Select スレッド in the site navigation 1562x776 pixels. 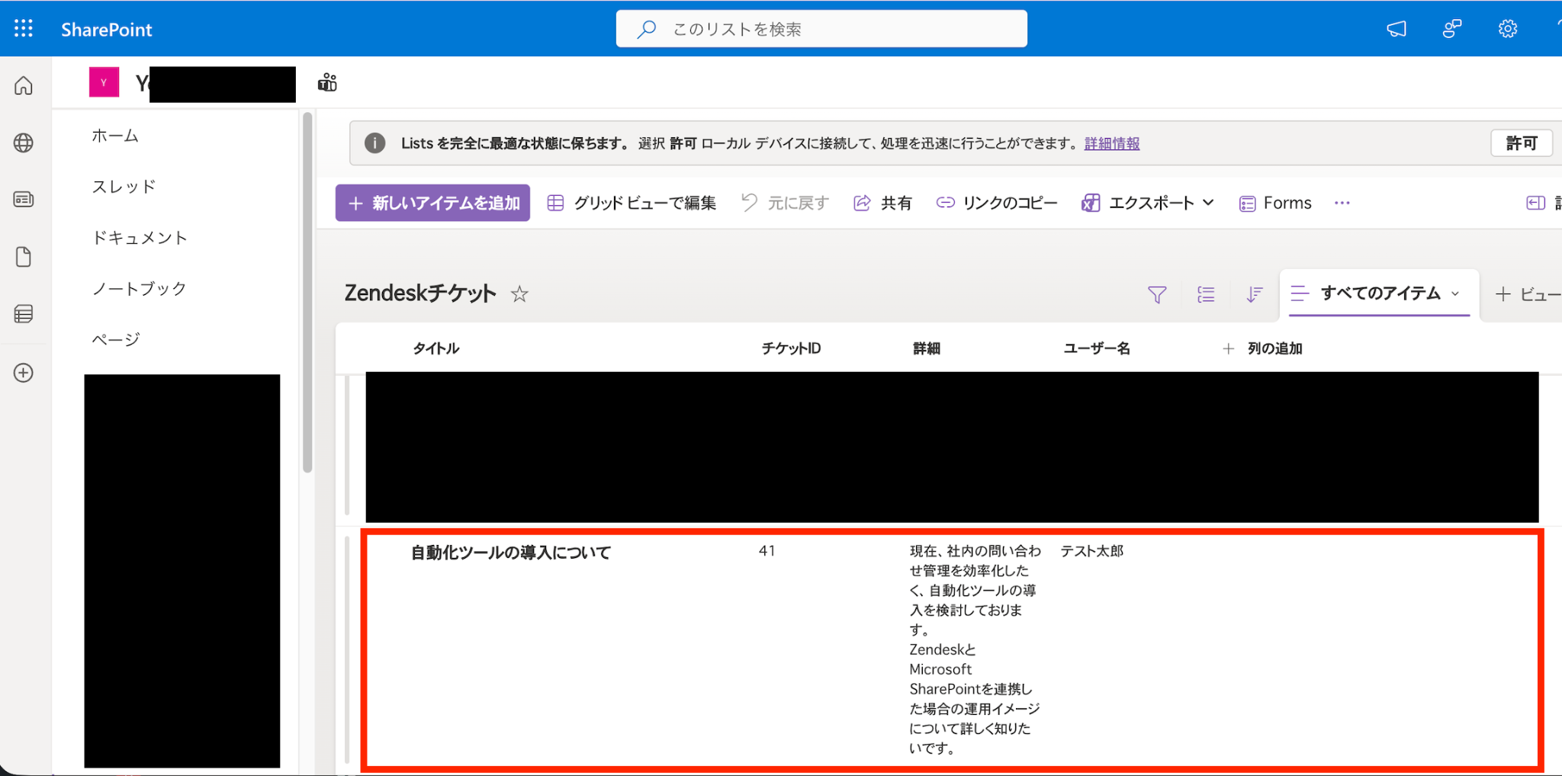coord(124,187)
